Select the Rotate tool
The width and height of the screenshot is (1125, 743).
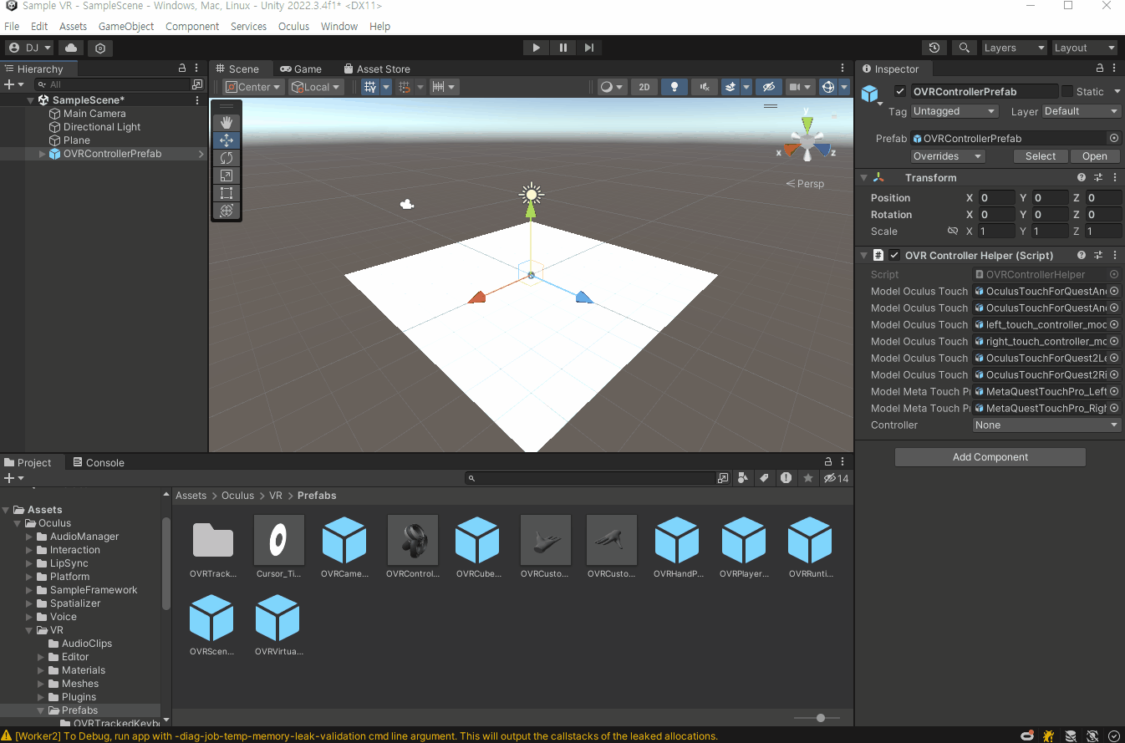click(x=226, y=158)
